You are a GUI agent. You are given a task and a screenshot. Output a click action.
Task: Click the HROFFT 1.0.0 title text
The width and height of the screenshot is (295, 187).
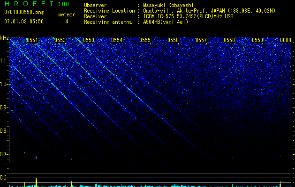[37, 4]
